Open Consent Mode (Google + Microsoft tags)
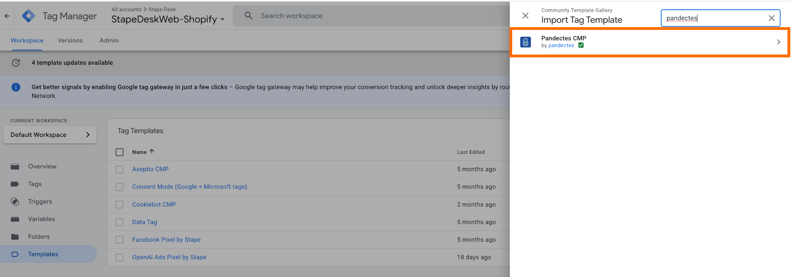Screen dimensions: 791x277 point(190,187)
